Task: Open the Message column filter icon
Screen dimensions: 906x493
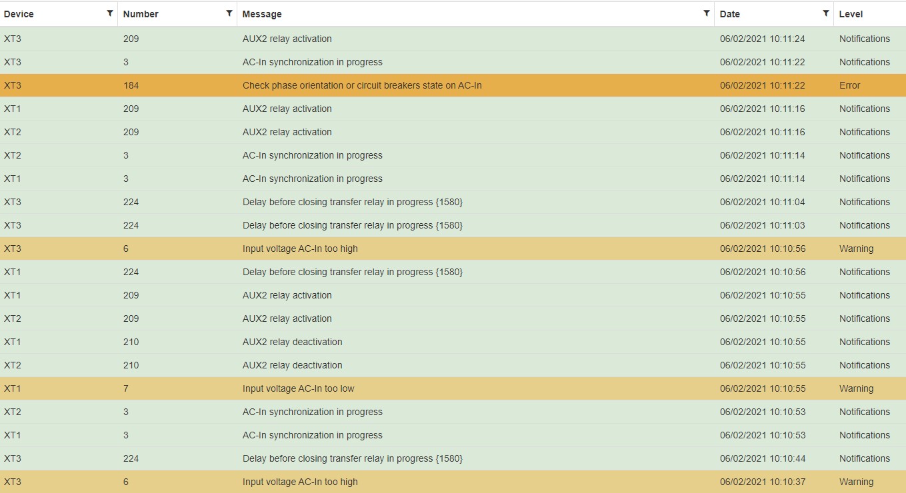Action: (x=706, y=13)
